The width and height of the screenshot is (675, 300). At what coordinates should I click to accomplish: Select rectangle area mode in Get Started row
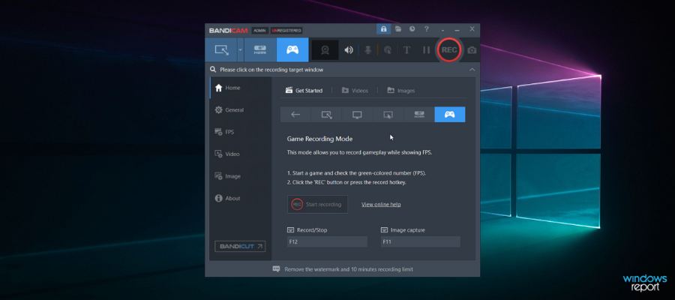pos(327,115)
